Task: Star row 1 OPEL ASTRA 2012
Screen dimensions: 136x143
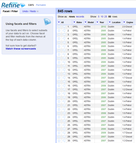Action: tap(59, 27)
